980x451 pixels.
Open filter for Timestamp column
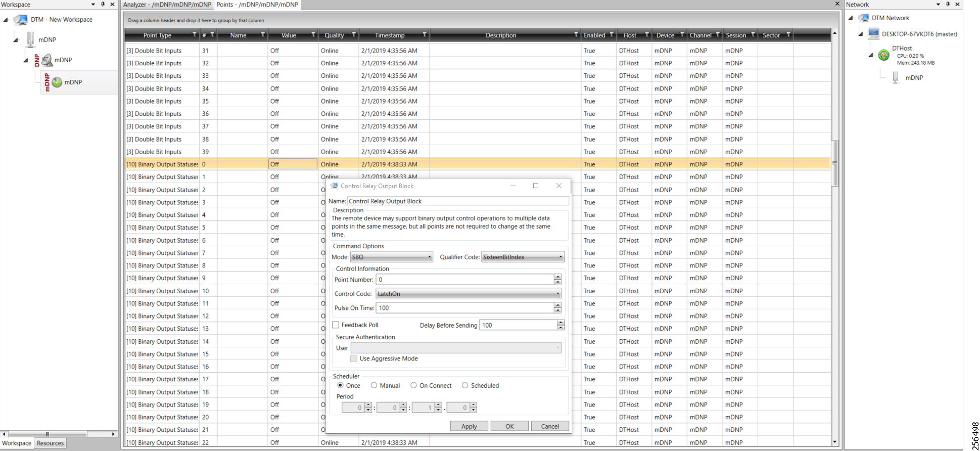tap(425, 35)
